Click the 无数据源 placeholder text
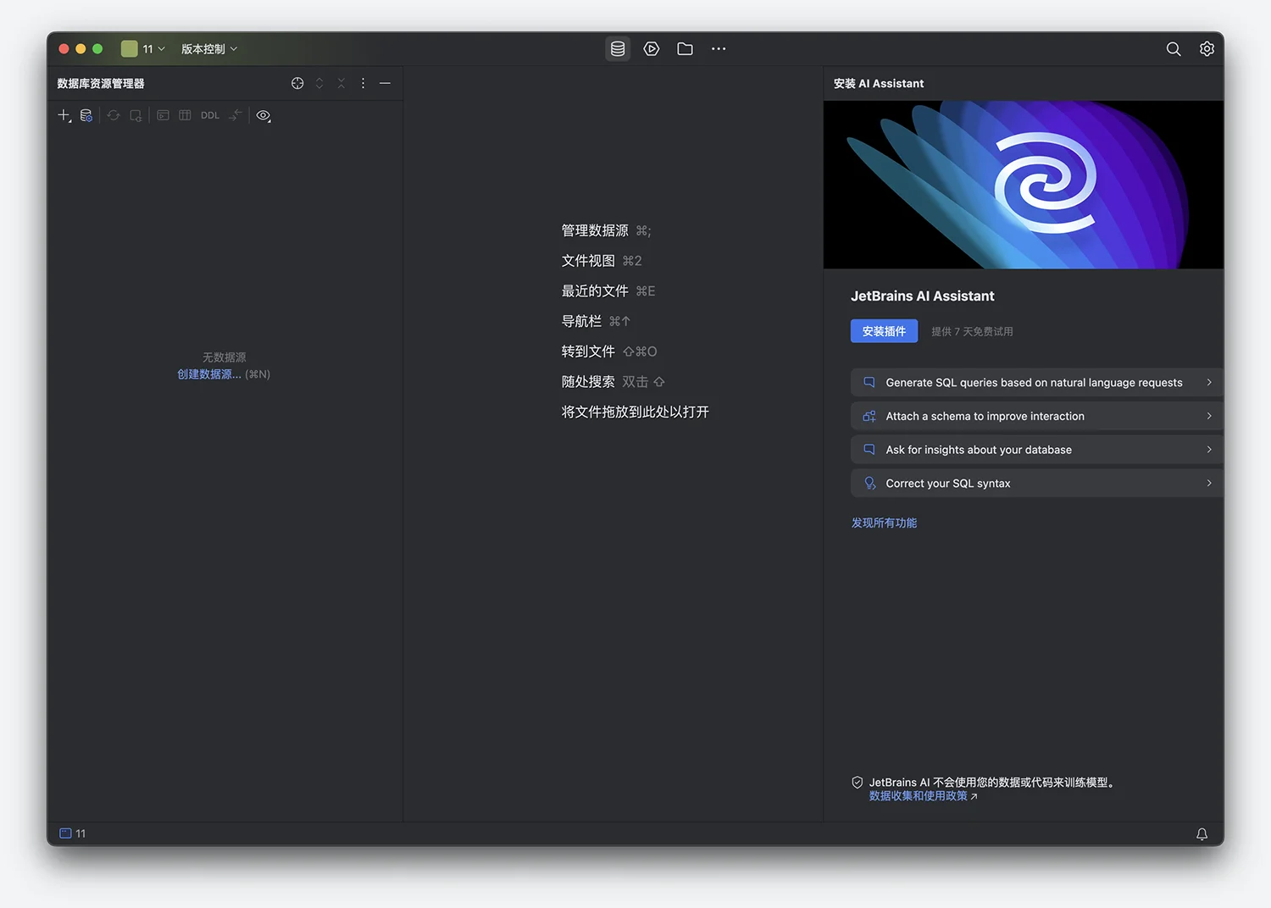1271x908 pixels. (x=224, y=357)
